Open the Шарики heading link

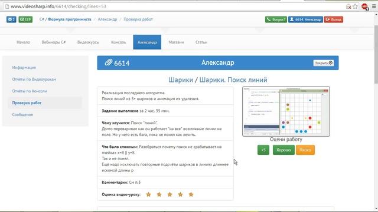(x=181, y=80)
